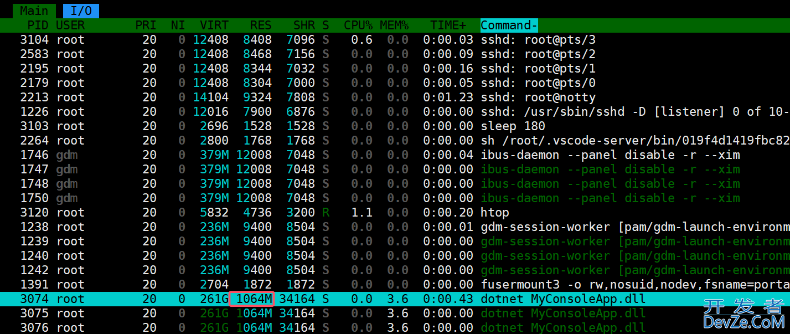Sort by SHR column header
Viewport: 790px width, 334px height.
tap(304, 25)
